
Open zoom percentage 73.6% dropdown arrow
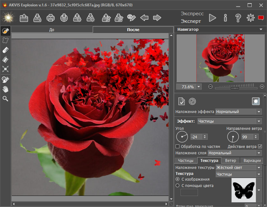(198, 87)
